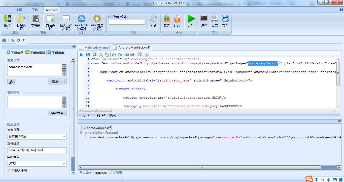Toggle eye icon on results panel header
The image size is (344, 182).
[x=339, y=121]
